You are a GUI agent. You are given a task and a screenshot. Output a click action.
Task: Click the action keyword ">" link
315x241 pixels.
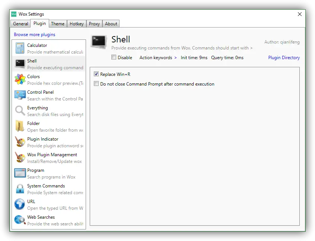coord(175,58)
